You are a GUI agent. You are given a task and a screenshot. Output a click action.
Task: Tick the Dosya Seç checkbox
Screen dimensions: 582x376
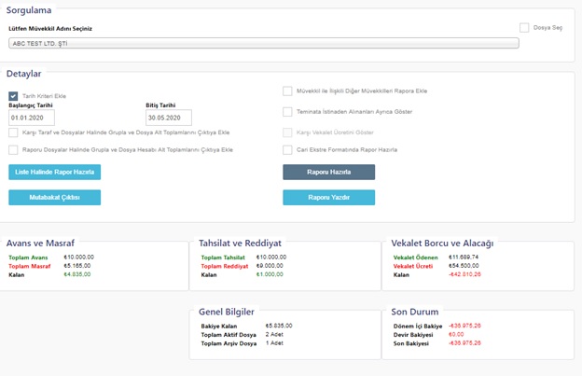524,28
